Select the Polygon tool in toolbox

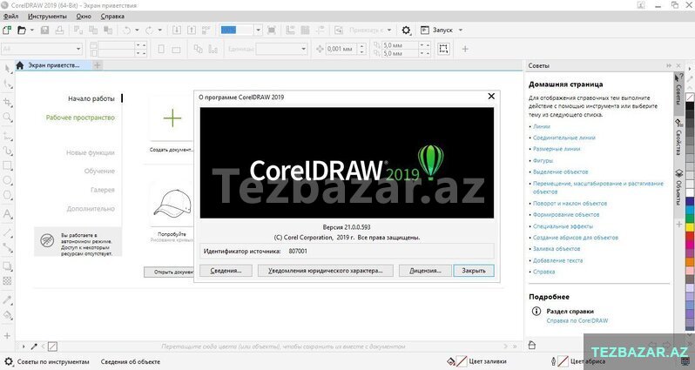tap(8, 195)
